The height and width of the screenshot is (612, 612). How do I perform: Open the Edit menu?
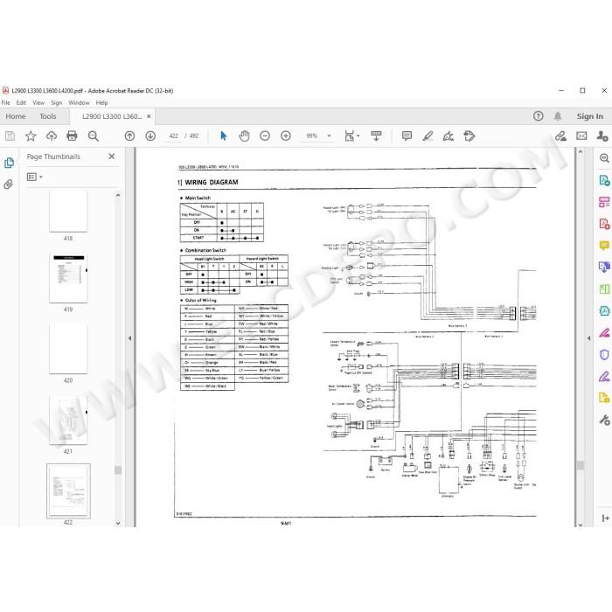click(x=21, y=102)
